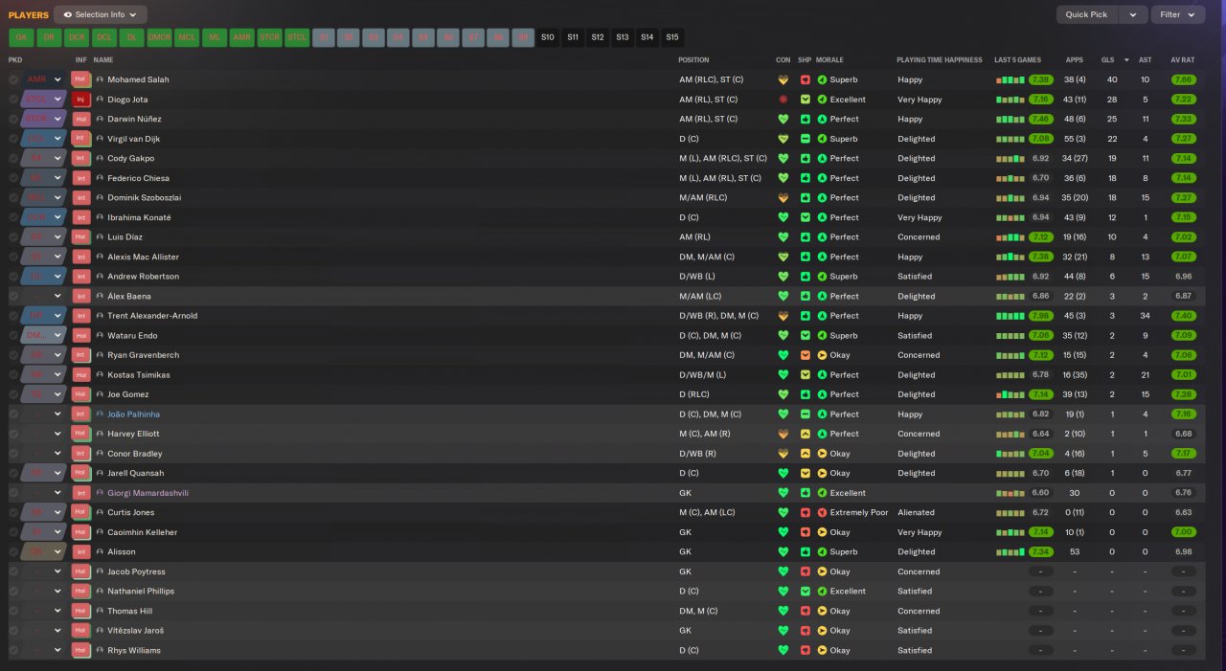Select the AMR position slot

coord(242,37)
